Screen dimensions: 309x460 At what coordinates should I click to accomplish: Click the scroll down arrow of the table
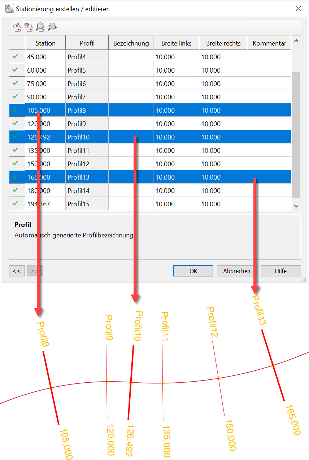[296, 206]
